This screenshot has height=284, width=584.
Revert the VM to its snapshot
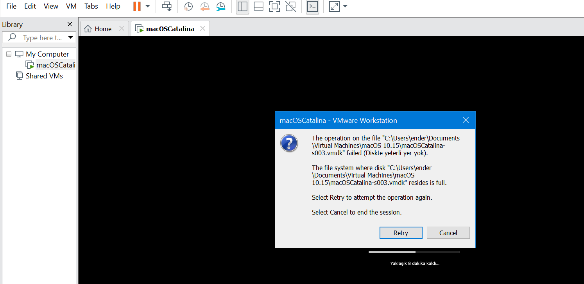(x=204, y=6)
